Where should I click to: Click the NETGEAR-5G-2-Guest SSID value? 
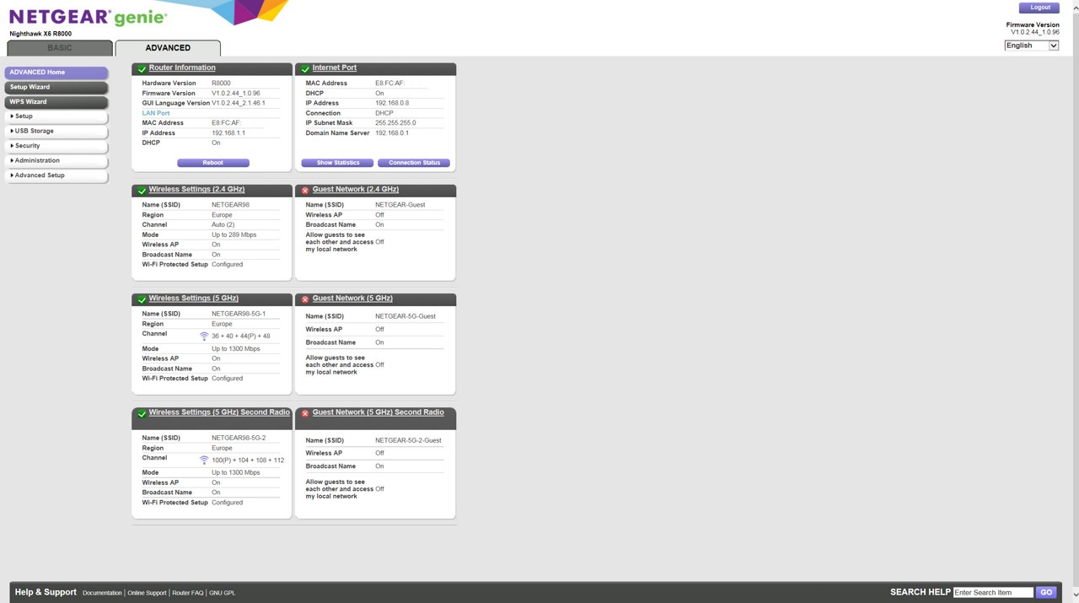point(408,440)
